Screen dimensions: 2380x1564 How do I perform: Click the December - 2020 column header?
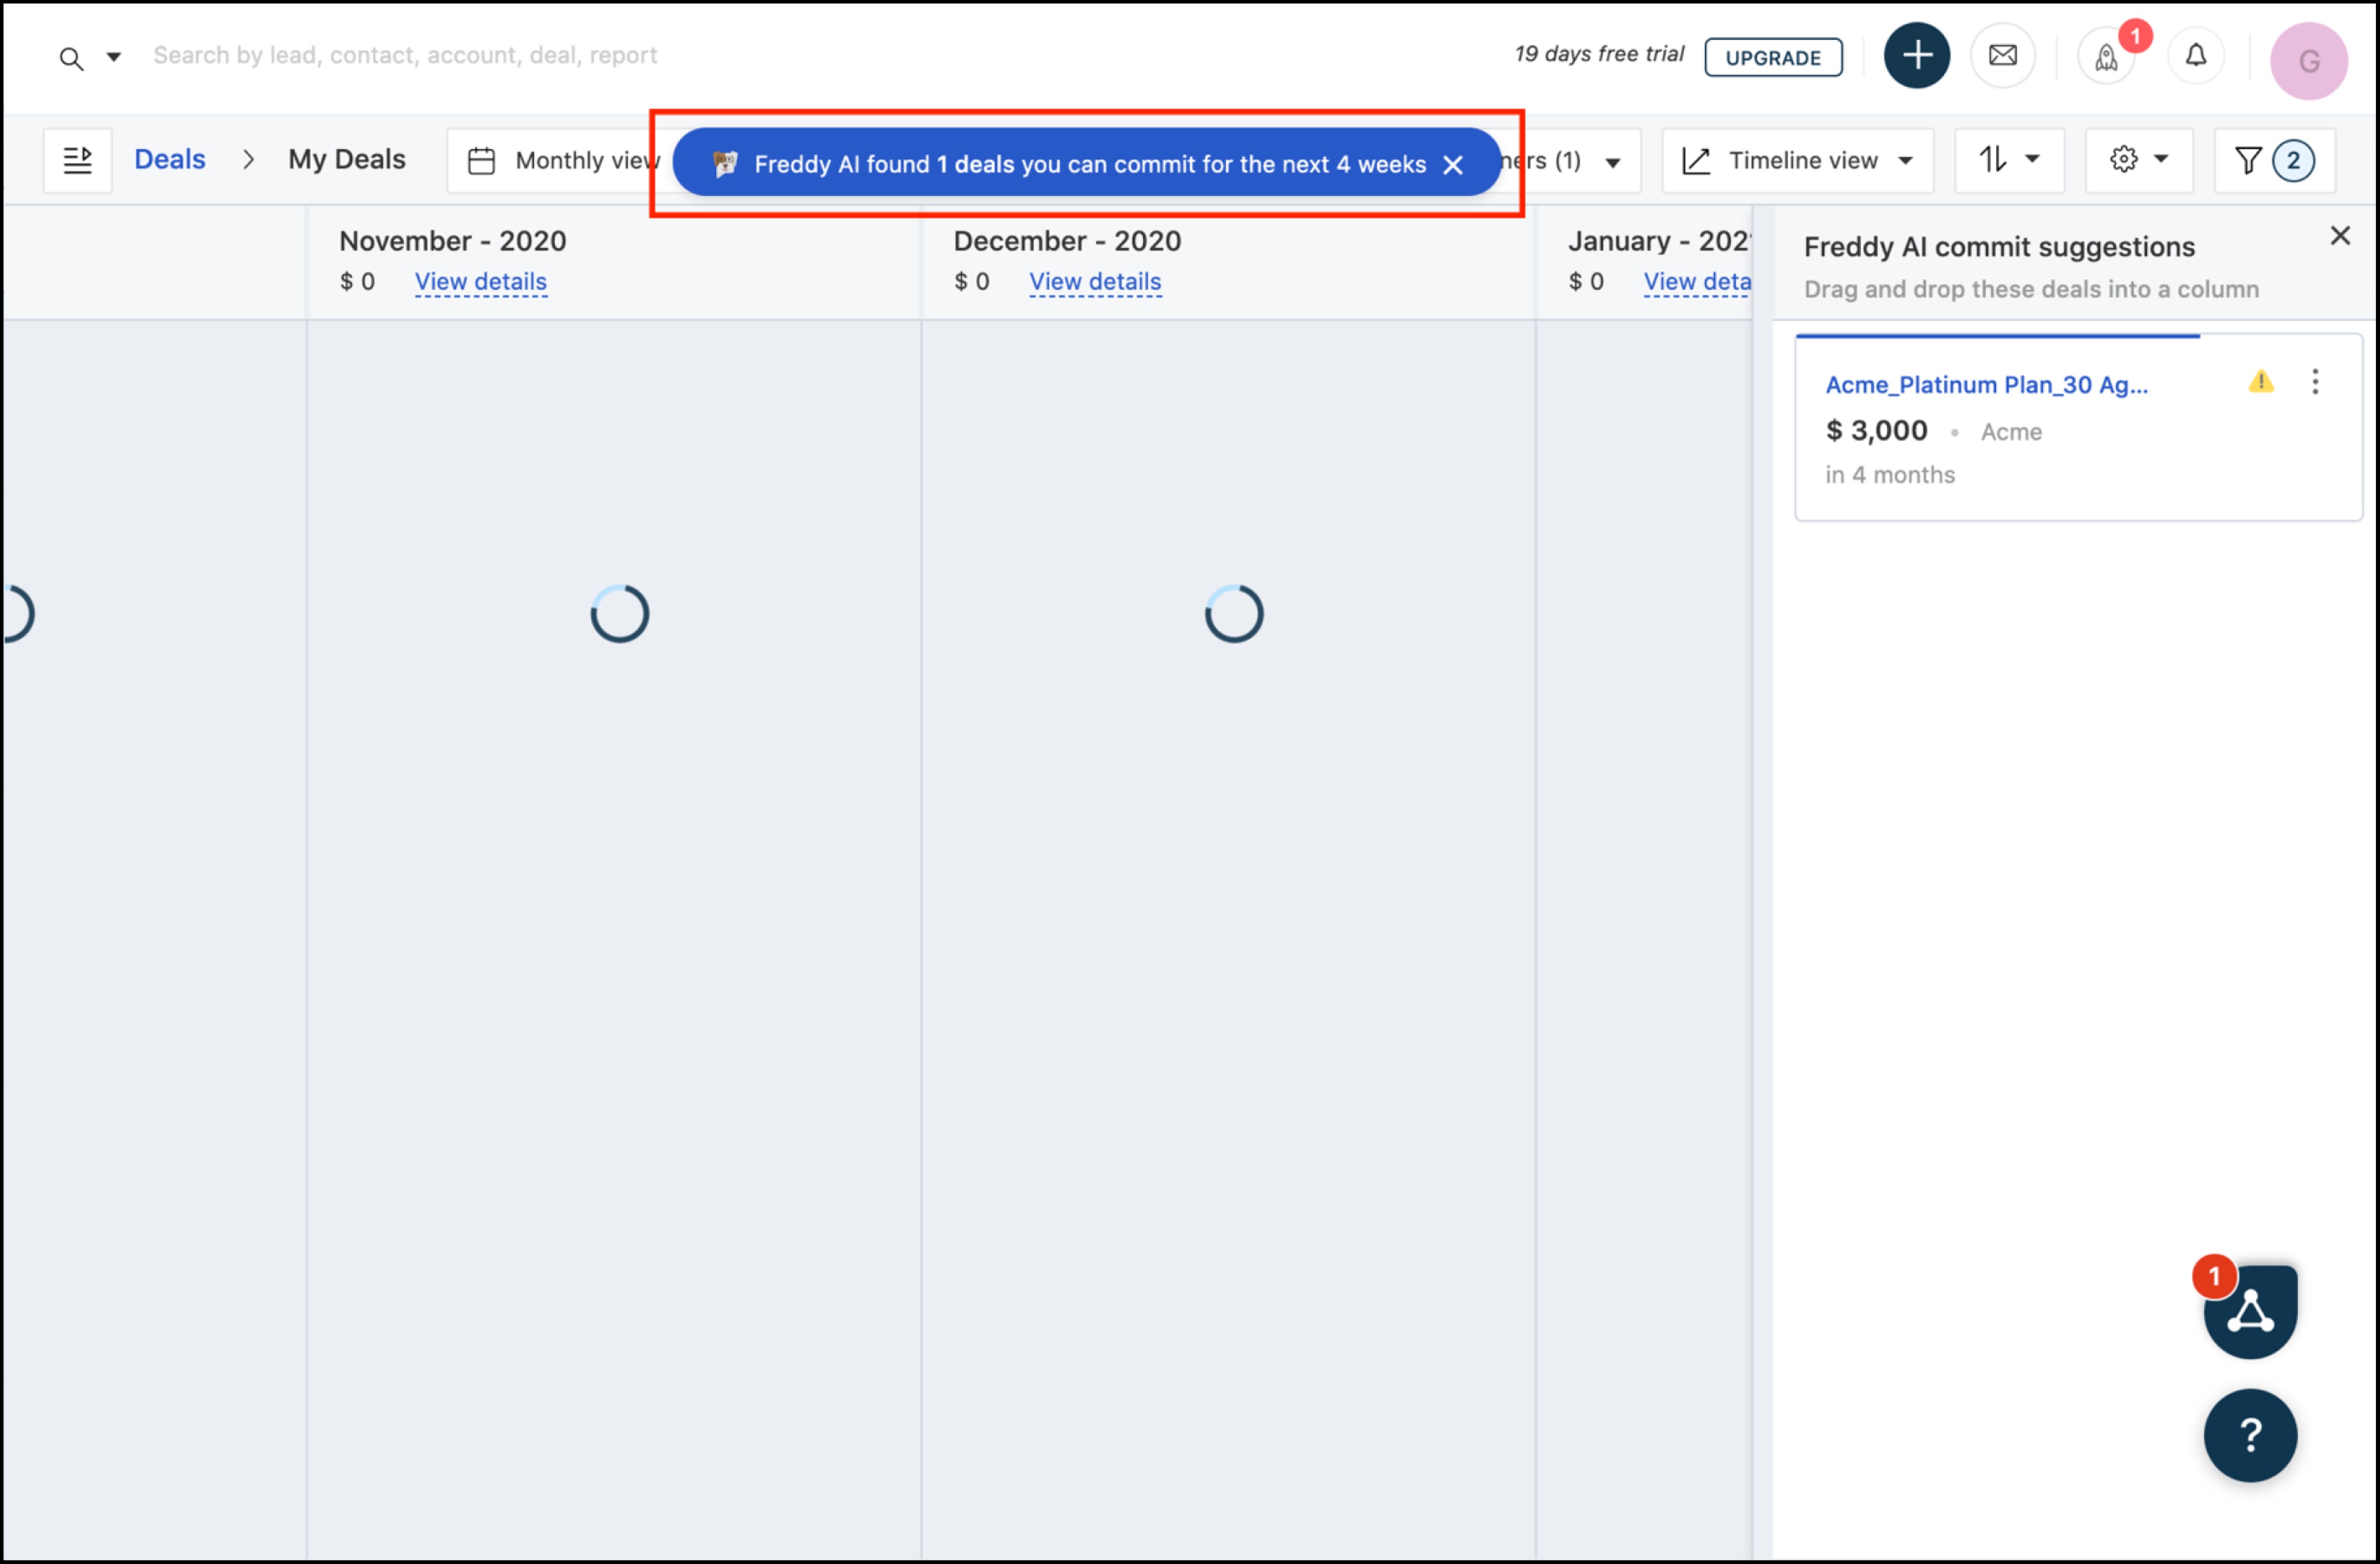(1067, 241)
